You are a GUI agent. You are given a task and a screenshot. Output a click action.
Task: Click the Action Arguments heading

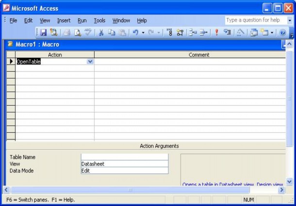click(159, 146)
